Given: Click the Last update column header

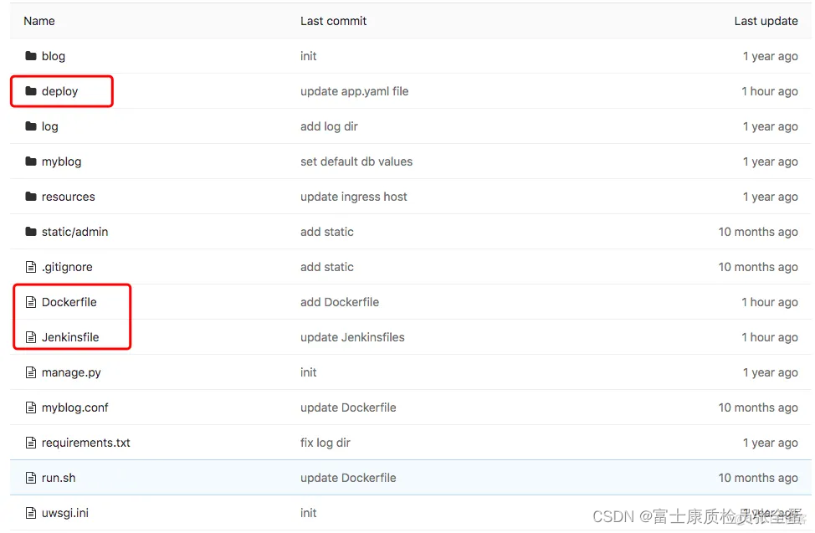Looking at the screenshot, I should pos(766,21).
